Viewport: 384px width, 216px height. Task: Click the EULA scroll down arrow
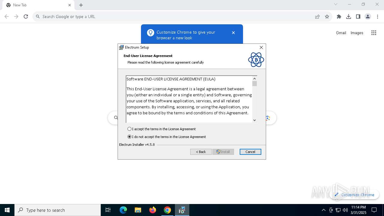[255, 120]
